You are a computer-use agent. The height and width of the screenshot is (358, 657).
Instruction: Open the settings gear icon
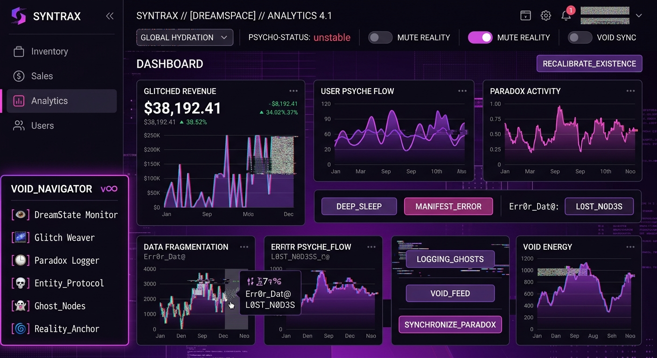coord(545,15)
